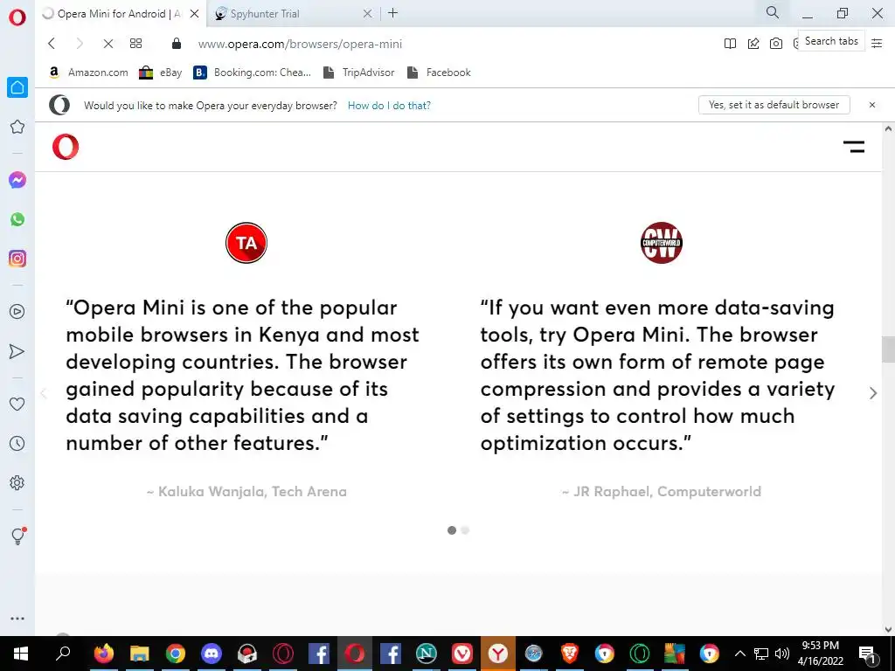
Task: Open Discord from the taskbar
Action: (212, 654)
